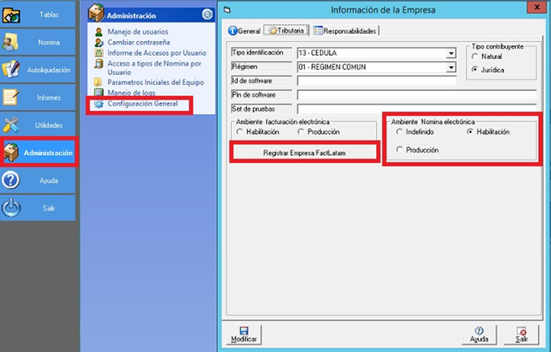Viewport: 551px width, 352px height.
Task: Click the Informes notepad icon
Action: pos(12,98)
